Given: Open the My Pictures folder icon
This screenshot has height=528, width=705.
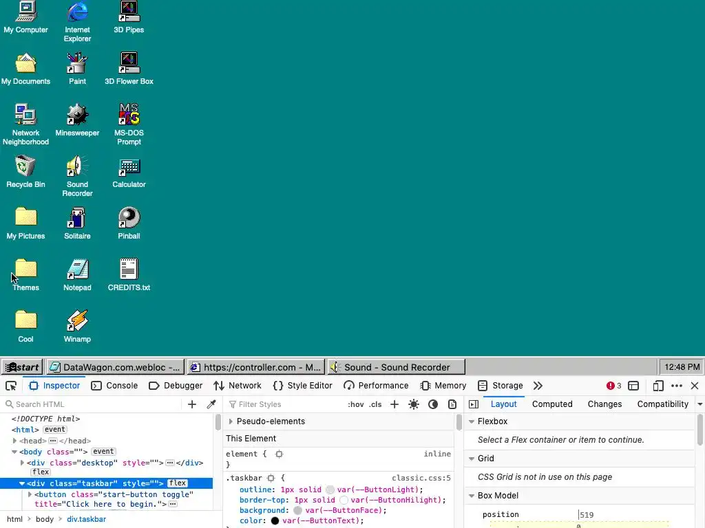Looking at the screenshot, I should coord(25,223).
